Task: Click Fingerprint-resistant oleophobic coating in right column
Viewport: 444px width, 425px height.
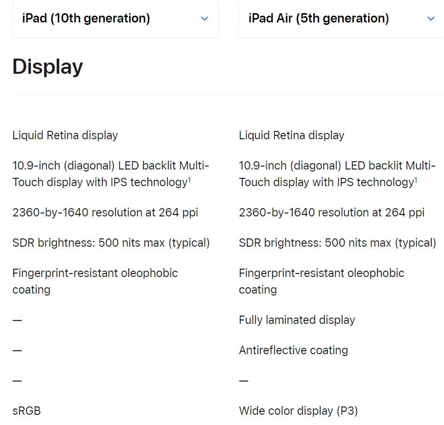Action: 322,273
